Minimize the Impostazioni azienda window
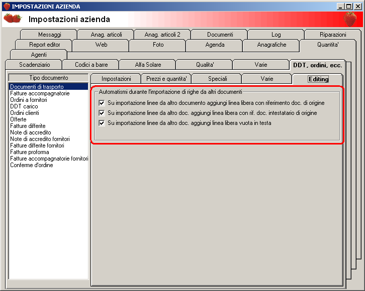 pos(340,6)
